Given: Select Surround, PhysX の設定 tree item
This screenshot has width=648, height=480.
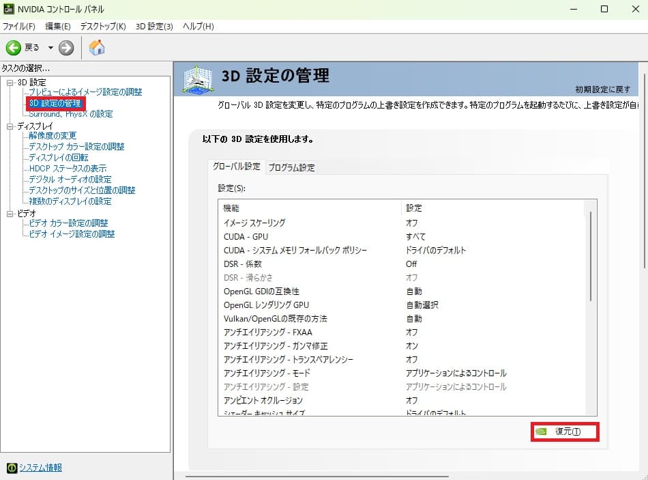Looking at the screenshot, I should coord(71,114).
